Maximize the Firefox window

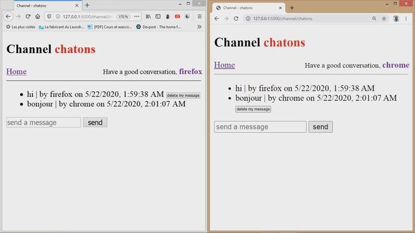tap(188, 3)
